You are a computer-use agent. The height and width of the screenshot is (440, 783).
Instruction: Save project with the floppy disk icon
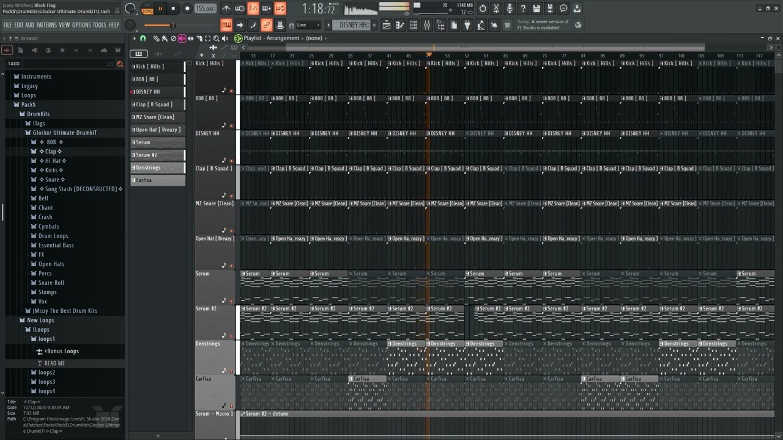[536, 9]
